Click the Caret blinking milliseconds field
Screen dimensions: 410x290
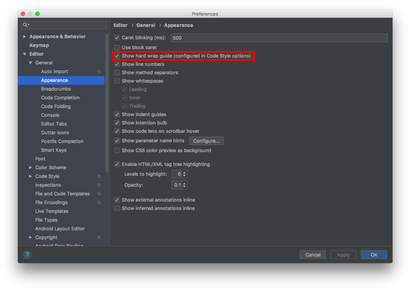coord(279,38)
